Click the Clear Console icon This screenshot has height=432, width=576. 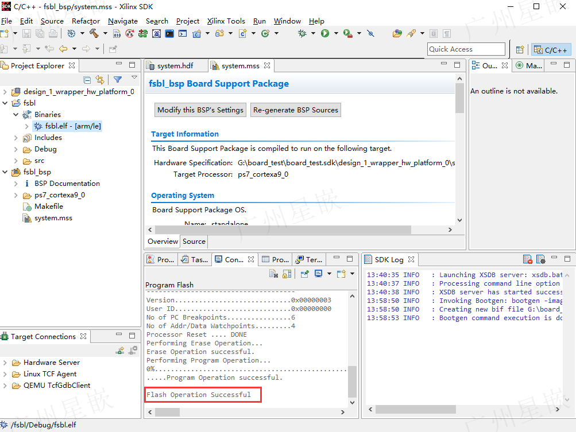pos(274,274)
